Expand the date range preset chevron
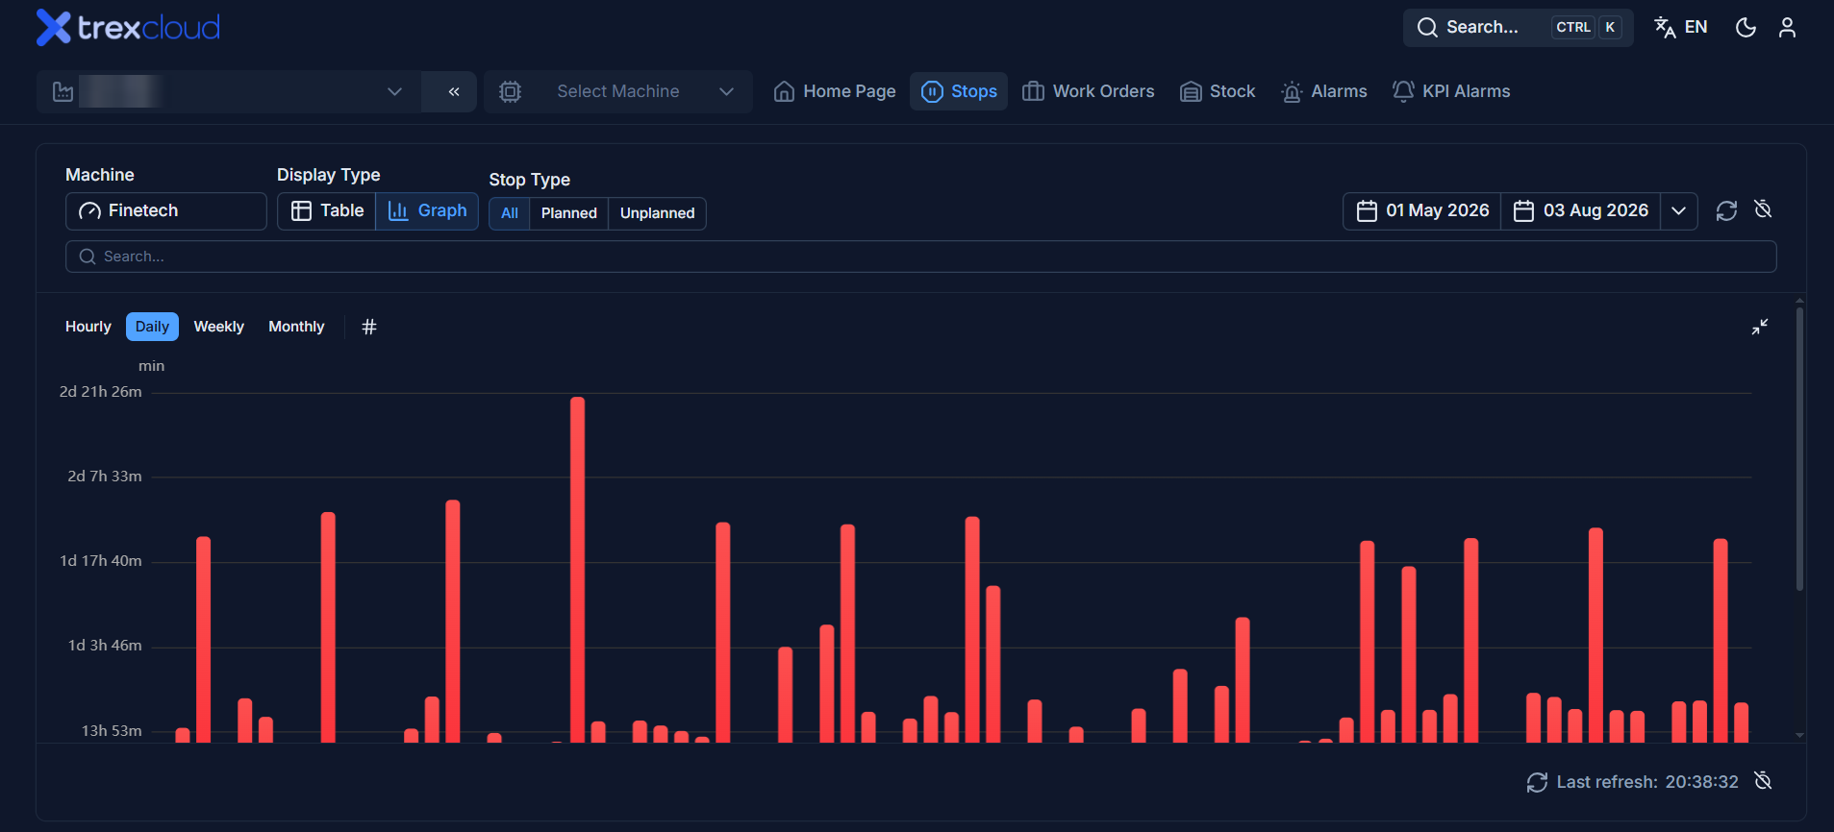Screen dimensions: 1834x832 click(1678, 210)
